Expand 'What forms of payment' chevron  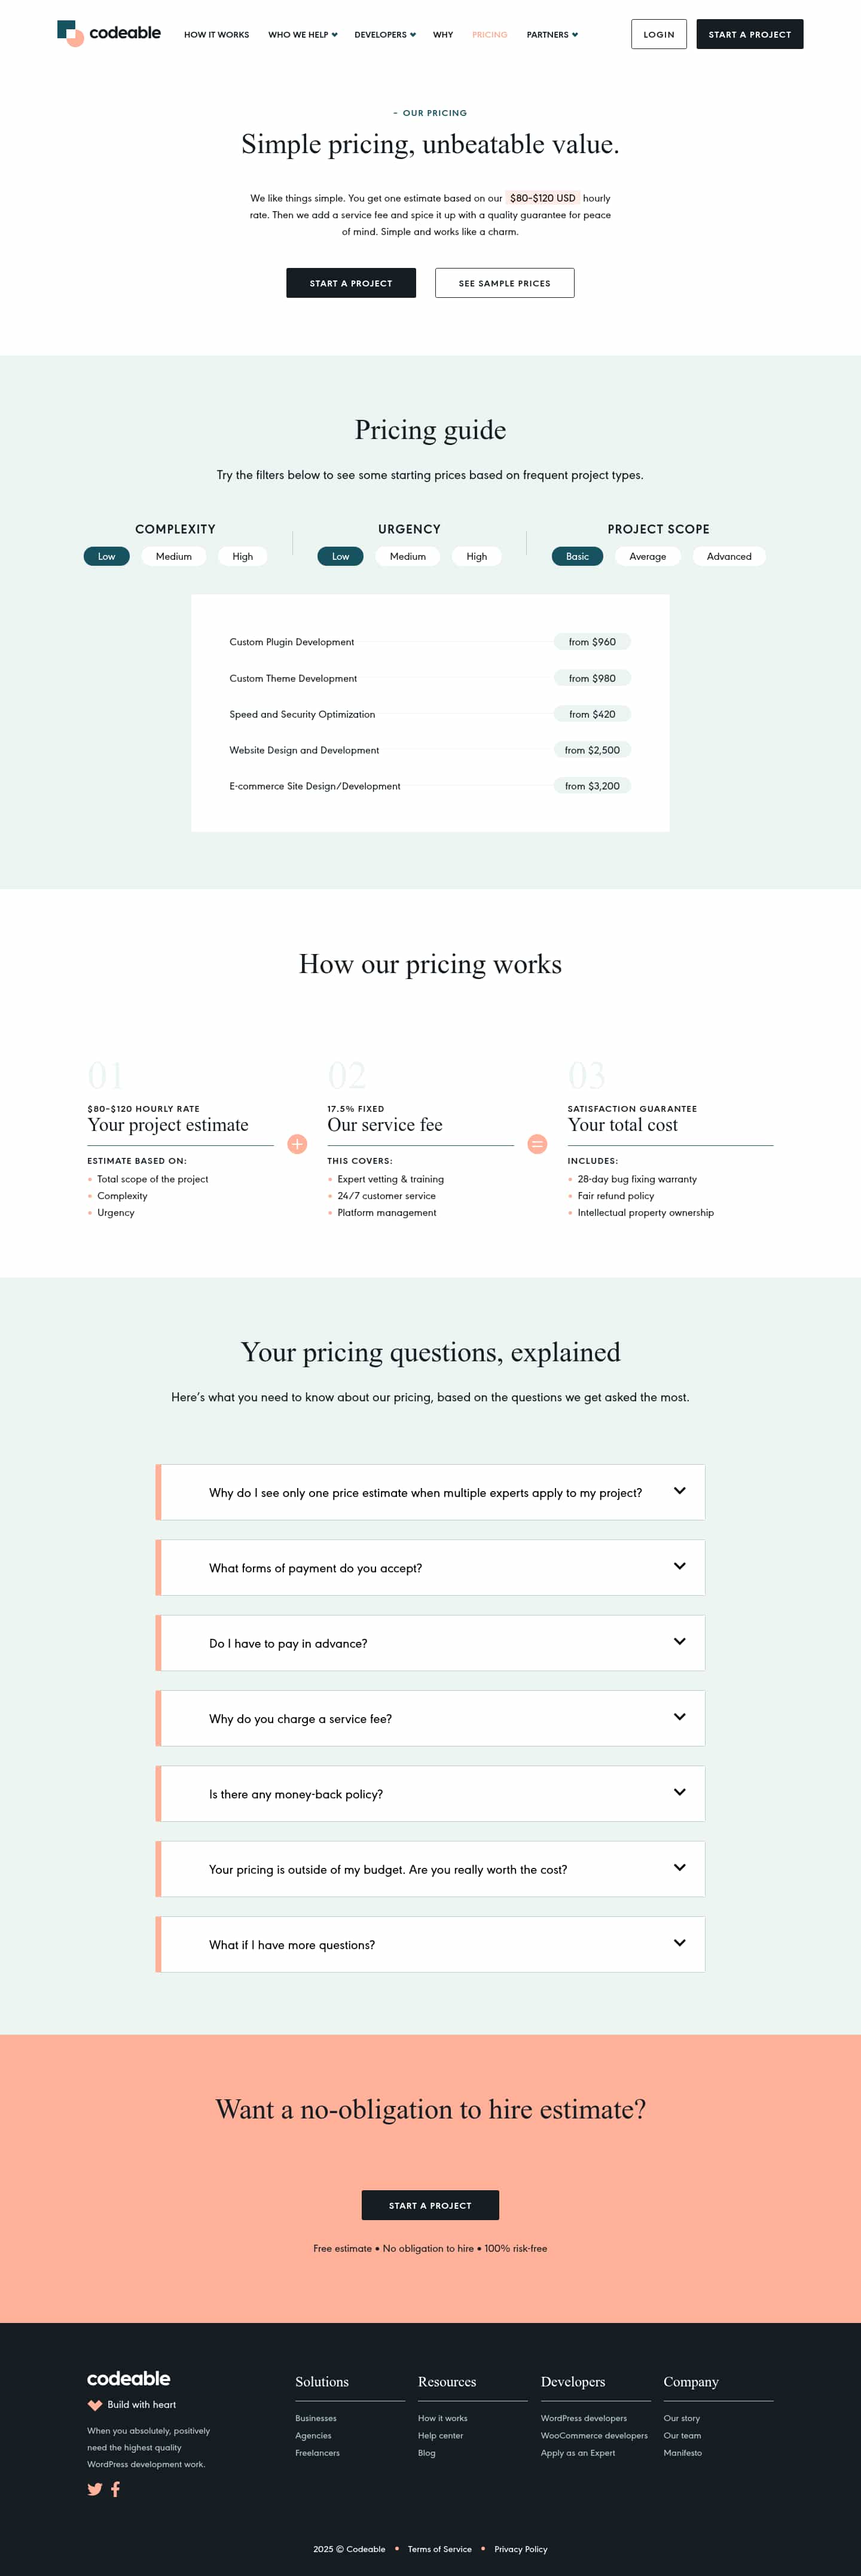pyautogui.click(x=679, y=1566)
